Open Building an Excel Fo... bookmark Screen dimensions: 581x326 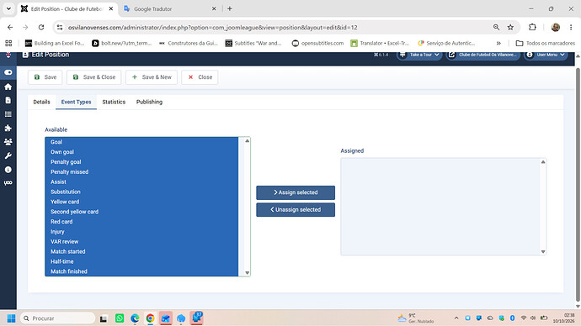point(55,43)
